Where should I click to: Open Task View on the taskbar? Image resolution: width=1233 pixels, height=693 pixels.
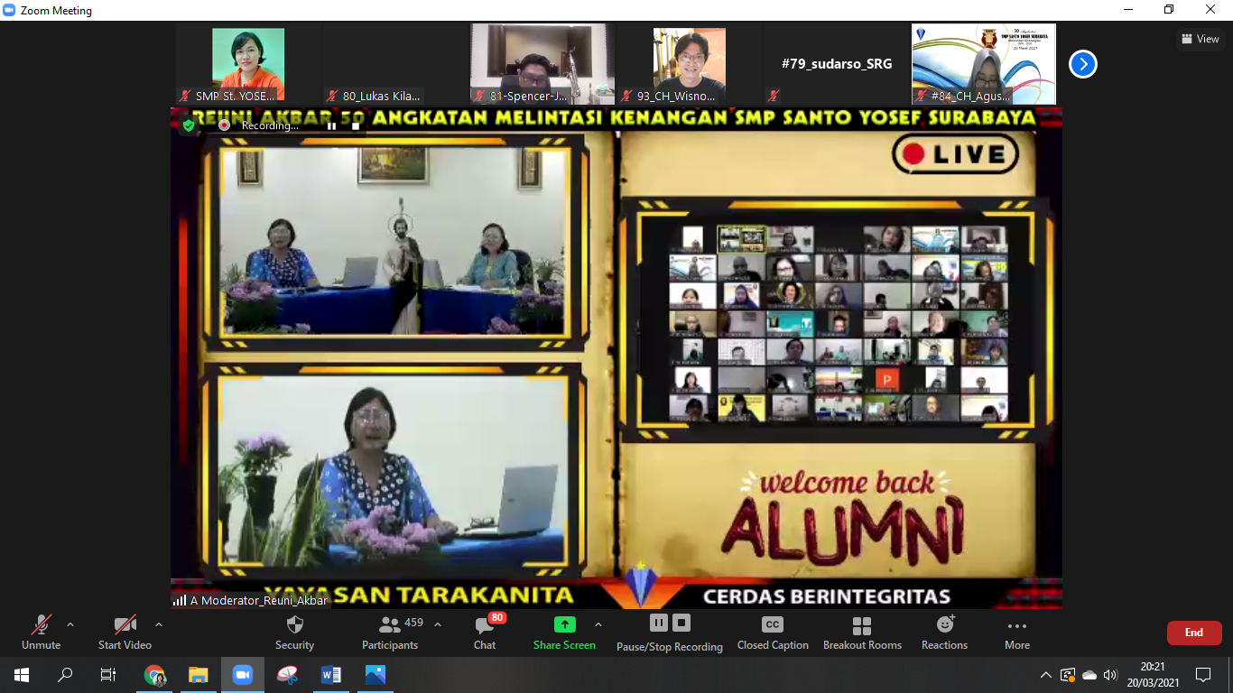108,675
